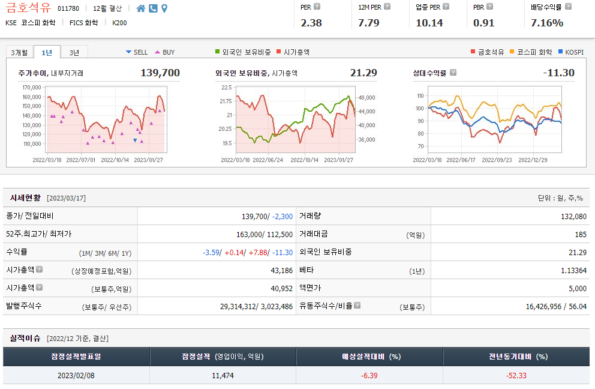
Task: Open help icon next to 12M PER
Action: tap(387, 7)
